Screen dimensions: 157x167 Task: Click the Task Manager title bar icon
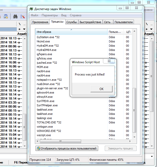[31, 9]
